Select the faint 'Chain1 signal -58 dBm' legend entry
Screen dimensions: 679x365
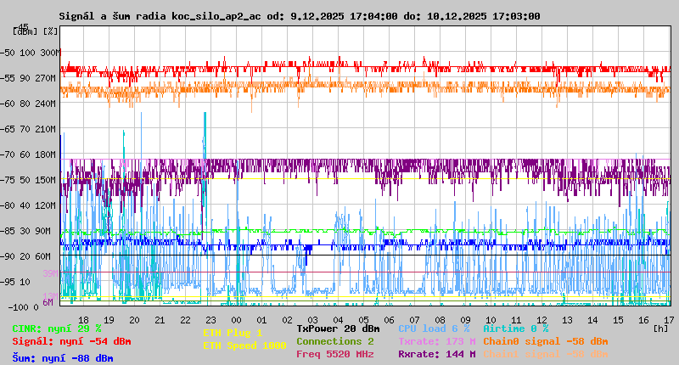point(546,354)
